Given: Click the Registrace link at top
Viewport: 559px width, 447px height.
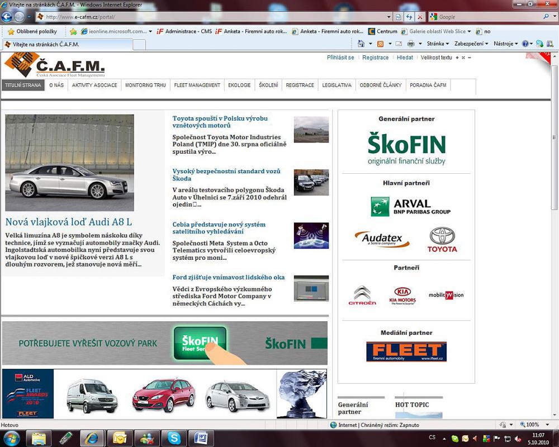Looking at the screenshot, I should click(x=376, y=58).
